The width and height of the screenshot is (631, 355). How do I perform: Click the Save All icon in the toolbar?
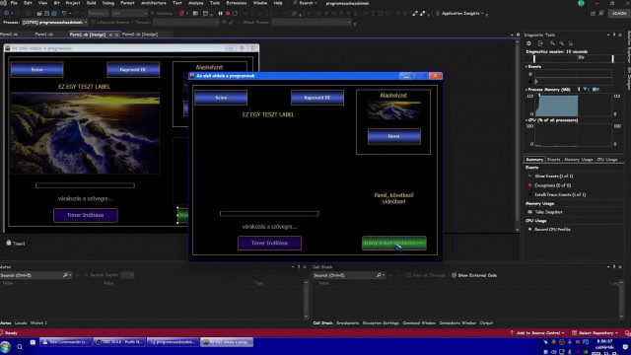coord(54,13)
